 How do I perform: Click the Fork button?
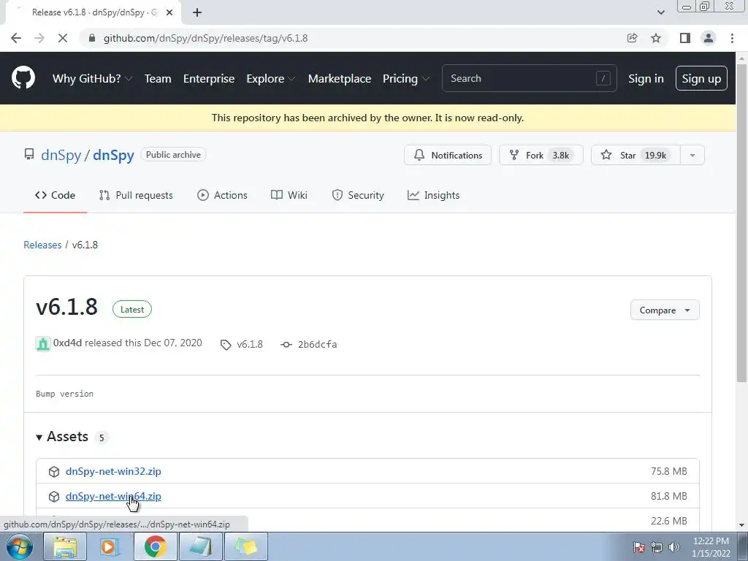(541, 155)
